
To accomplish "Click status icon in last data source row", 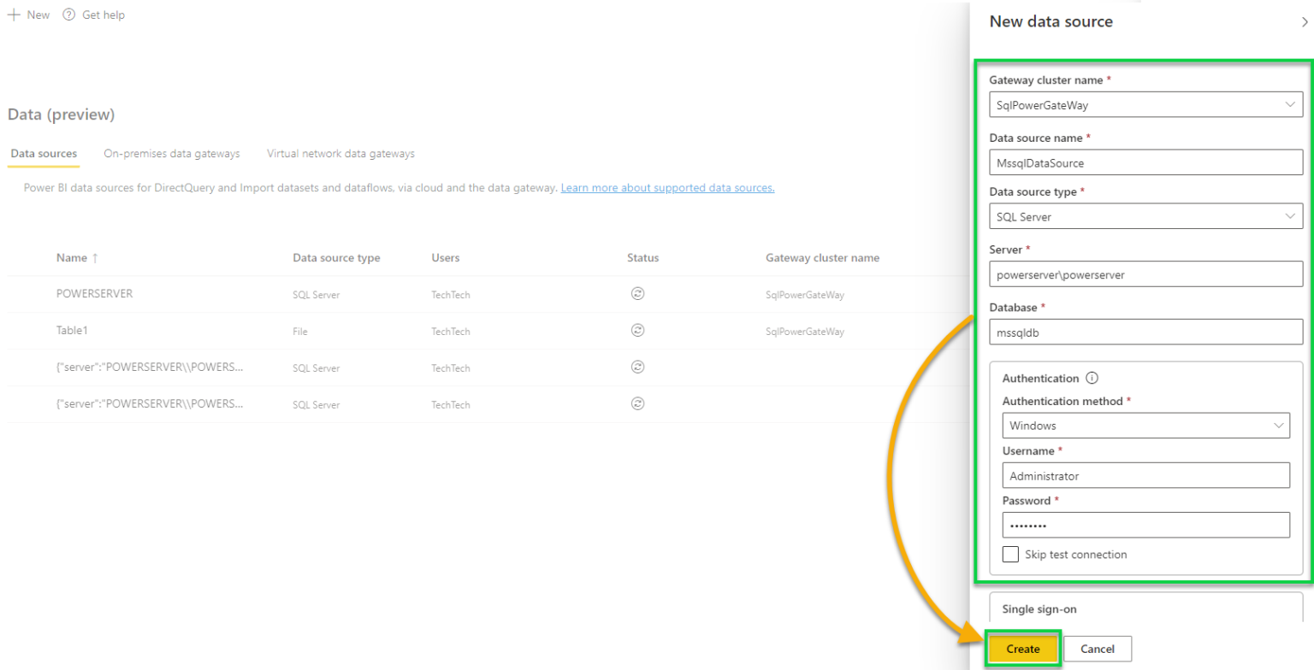I will pos(637,403).
